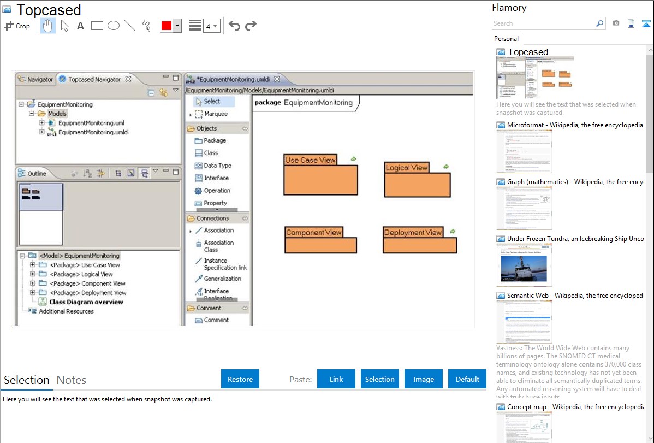The height and width of the screenshot is (443, 654).
Task: Click the Collapse All icon in Topcased Navigator
Action: coord(151,93)
